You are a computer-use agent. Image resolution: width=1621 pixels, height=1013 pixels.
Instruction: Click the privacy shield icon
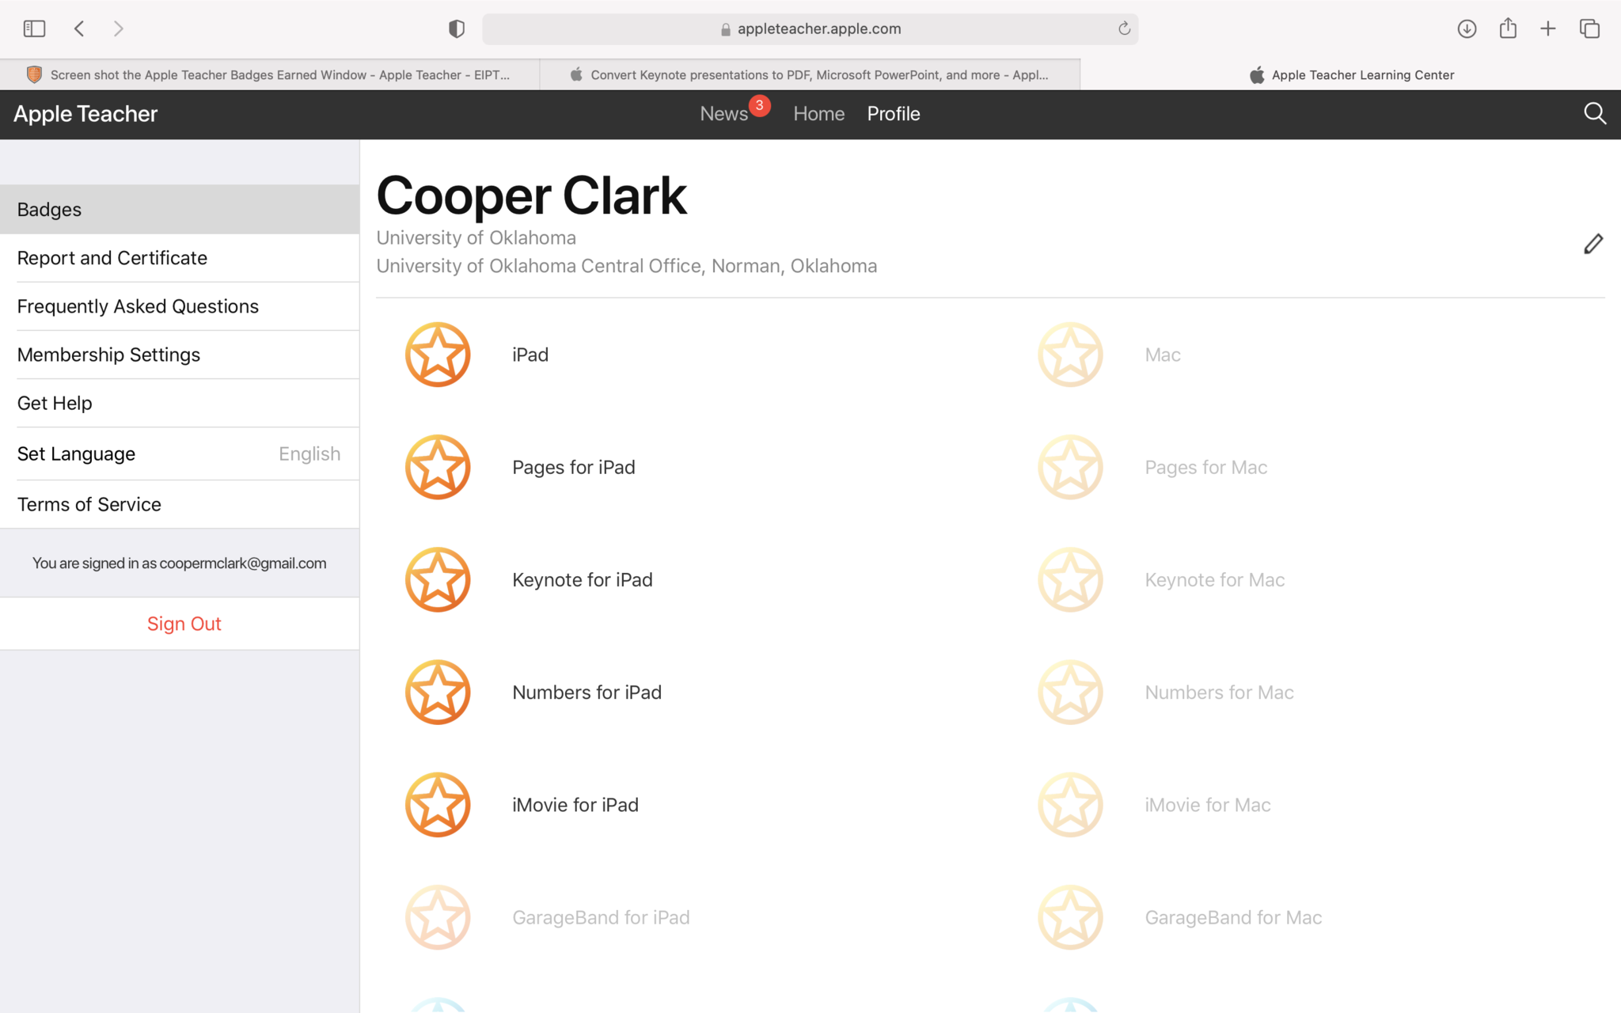pyautogui.click(x=457, y=29)
